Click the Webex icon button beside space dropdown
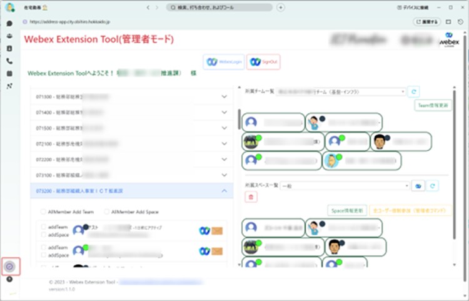This screenshot has height=301, width=469. point(418,186)
